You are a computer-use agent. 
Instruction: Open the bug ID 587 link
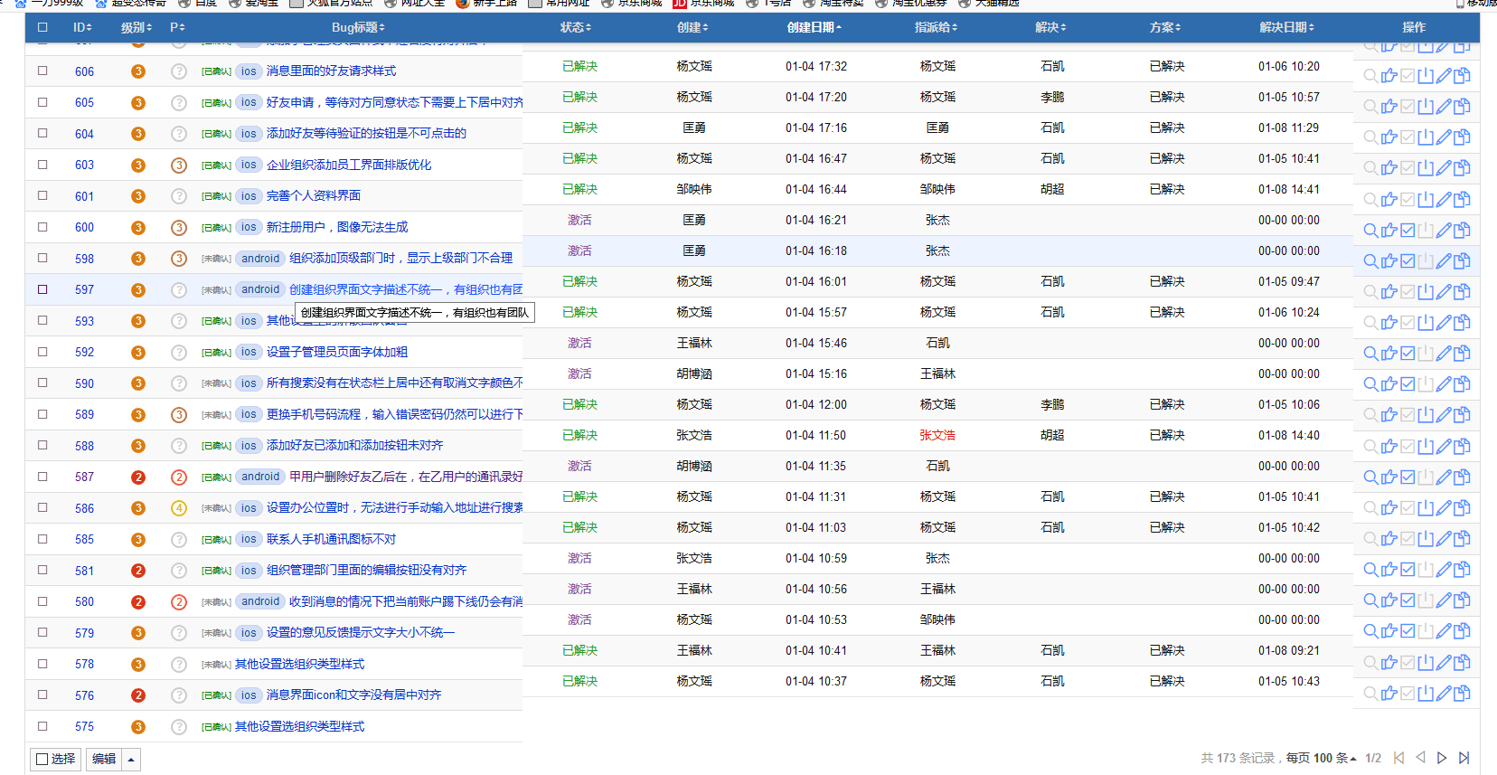point(84,477)
